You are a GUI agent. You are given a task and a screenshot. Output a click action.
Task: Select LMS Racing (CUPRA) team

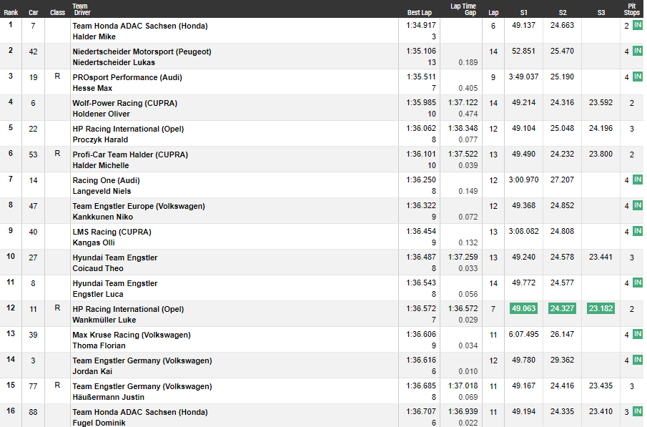pos(112,232)
